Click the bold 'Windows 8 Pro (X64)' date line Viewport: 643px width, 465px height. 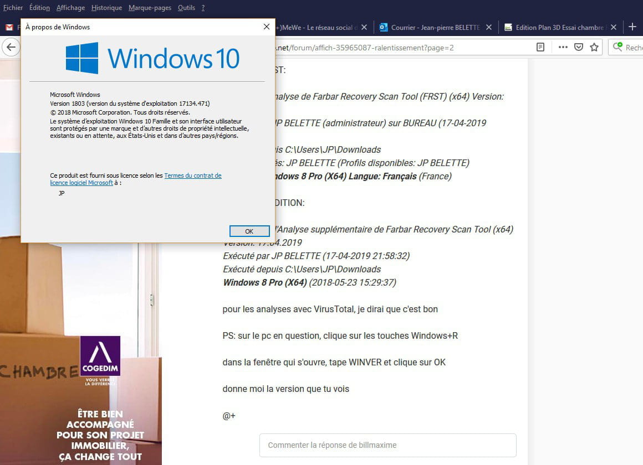310,282
